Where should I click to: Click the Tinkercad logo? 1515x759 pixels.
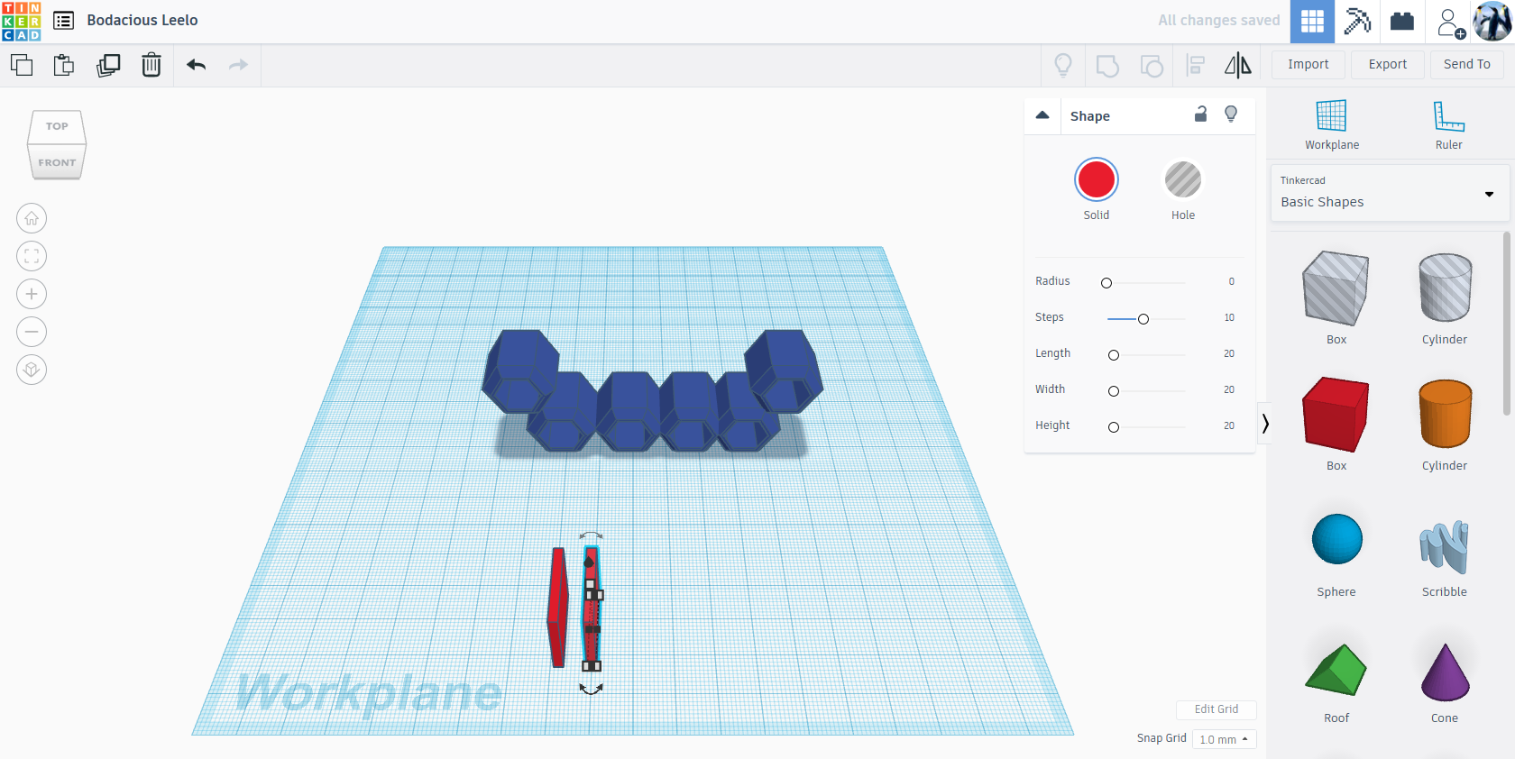(22, 21)
